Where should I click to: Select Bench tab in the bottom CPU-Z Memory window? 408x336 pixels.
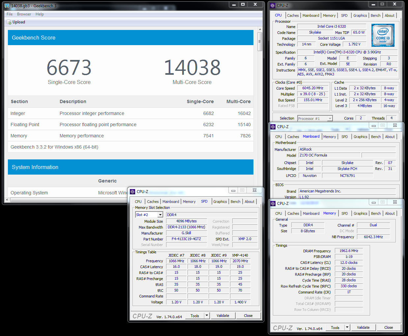(x=376, y=213)
